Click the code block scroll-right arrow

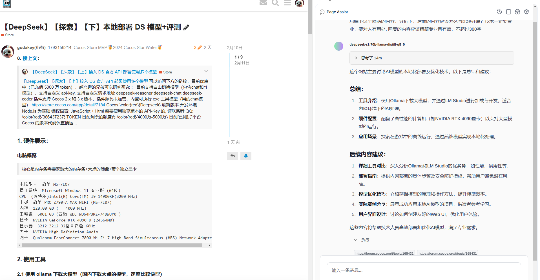[209, 245]
